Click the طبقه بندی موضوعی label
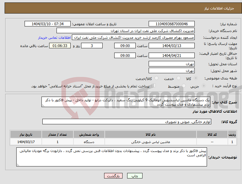 coord(221,78)
